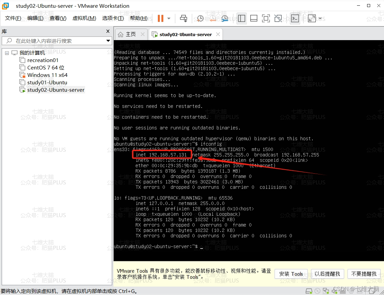Click the network adapter status icon
384x295 pixels.
(326, 291)
